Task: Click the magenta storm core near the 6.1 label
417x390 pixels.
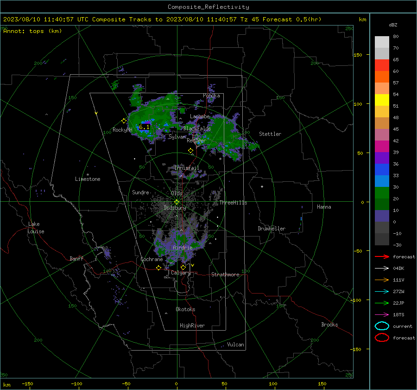Action: coord(146,123)
